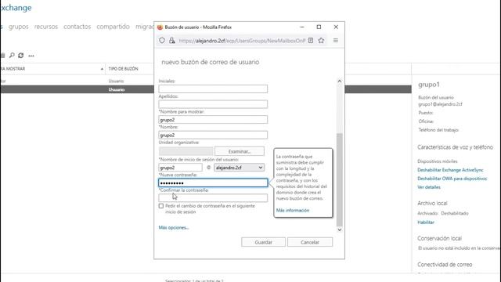The width and height of the screenshot is (501, 282).
Task: Click the Examinar... button
Action: pos(240,151)
